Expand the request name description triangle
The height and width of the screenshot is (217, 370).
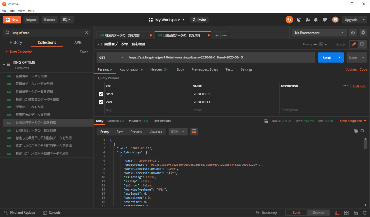tap(98, 44)
